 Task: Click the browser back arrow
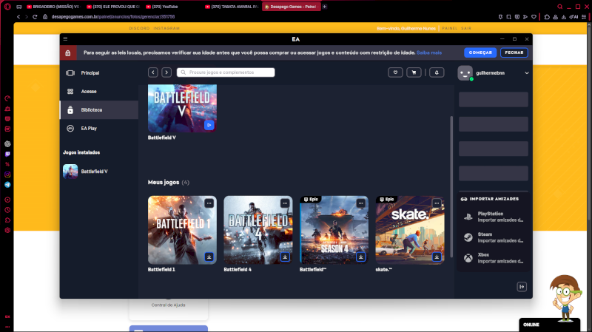[x=18, y=17]
